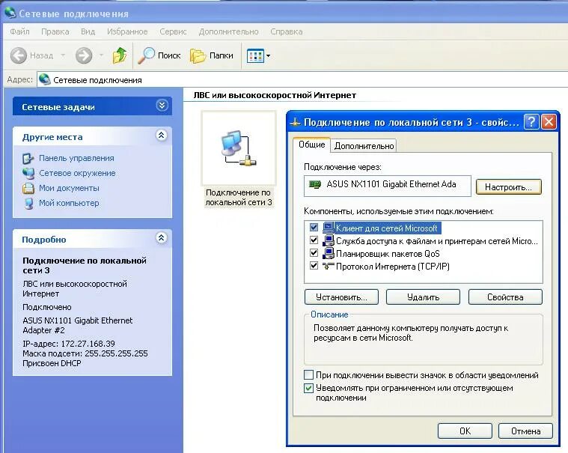Click the network adapter card icon
The width and height of the screenshot is (568, 453).
point(315,184)
